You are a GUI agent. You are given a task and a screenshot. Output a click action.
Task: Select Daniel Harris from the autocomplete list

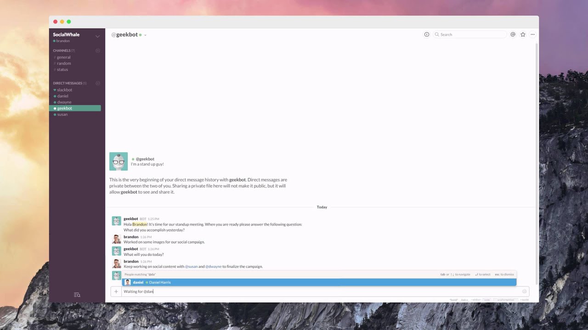(x=319, y=282)
